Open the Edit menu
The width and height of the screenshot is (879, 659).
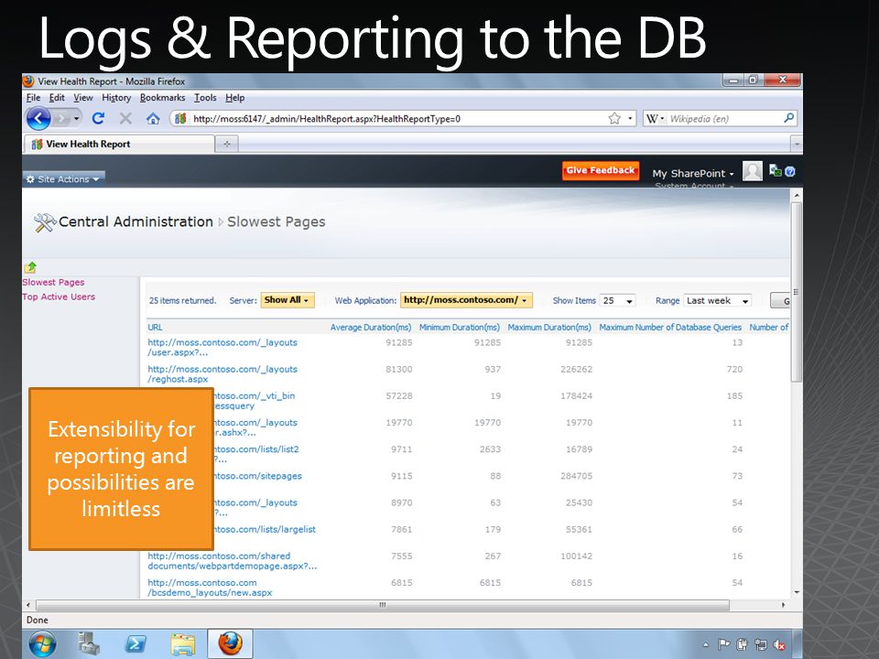57,98
